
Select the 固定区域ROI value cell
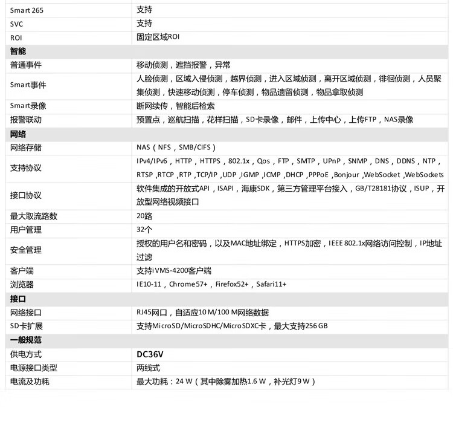click(x=158, y=37)
